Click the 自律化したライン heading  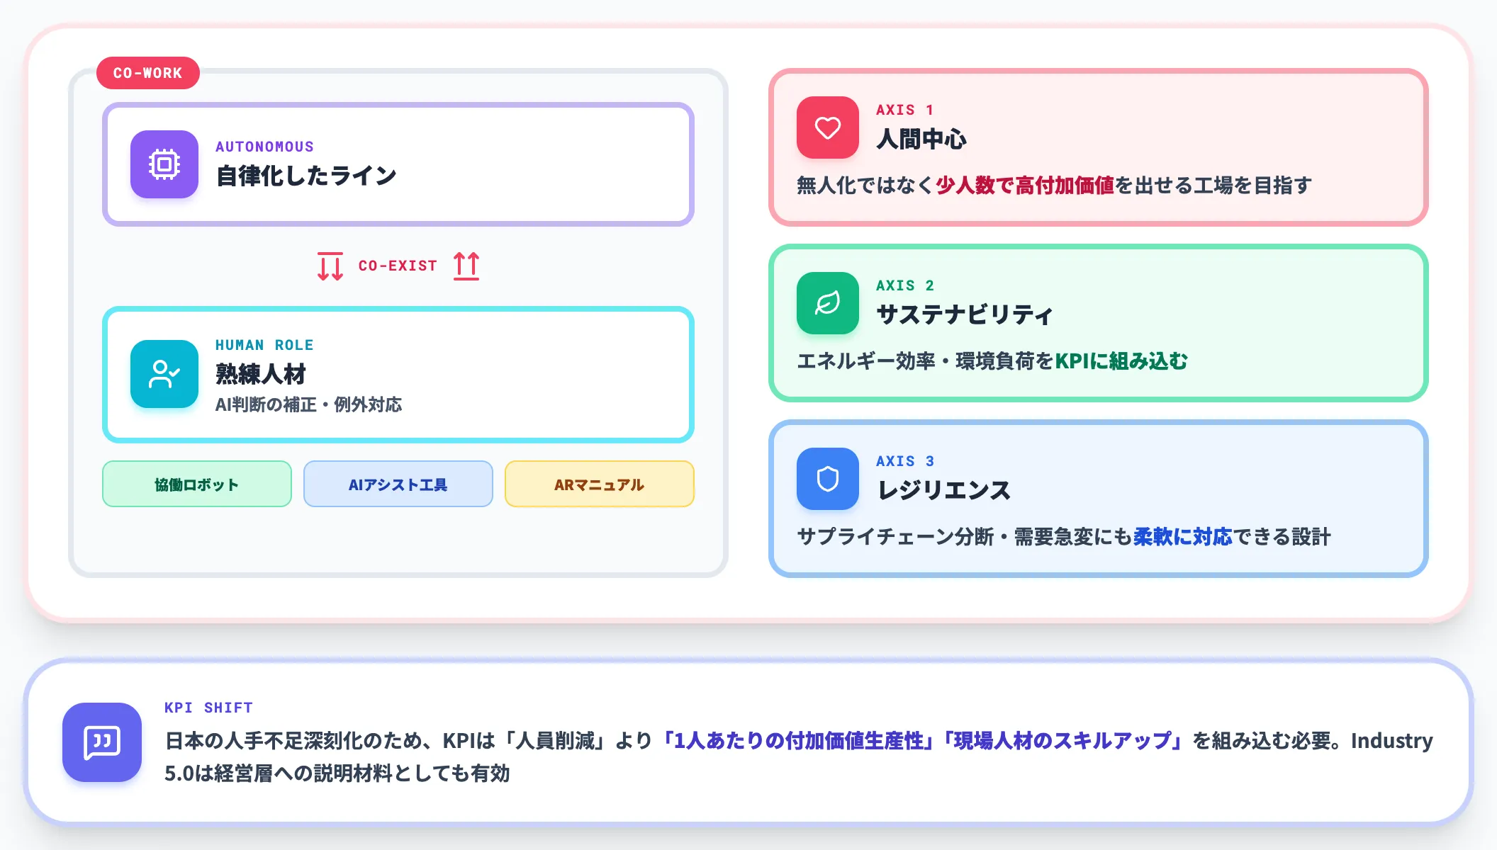coord(306,176)
